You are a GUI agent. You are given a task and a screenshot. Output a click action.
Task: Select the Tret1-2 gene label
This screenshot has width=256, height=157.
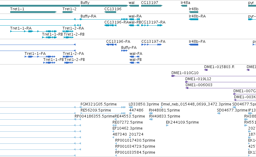pos(69,9)
